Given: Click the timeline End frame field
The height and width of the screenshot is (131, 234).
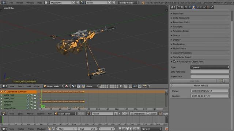Looking at the screenshot, I should click(88, 129).
